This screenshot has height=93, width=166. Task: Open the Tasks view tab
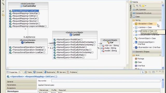(x=28, y=72)
